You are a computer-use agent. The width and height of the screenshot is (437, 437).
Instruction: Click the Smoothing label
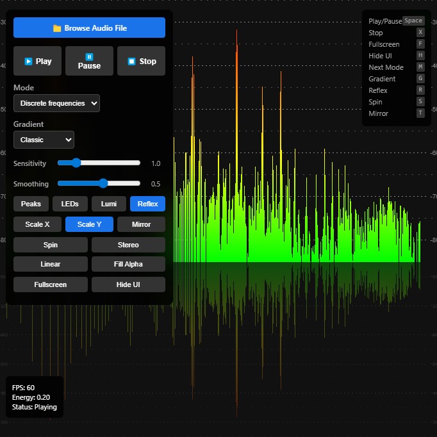tap(31, 184)
